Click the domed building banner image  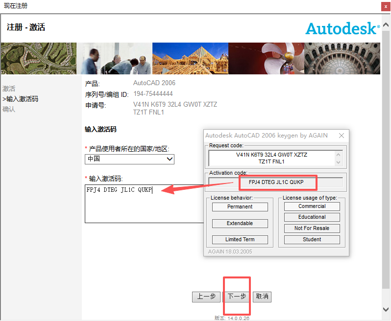342,58
